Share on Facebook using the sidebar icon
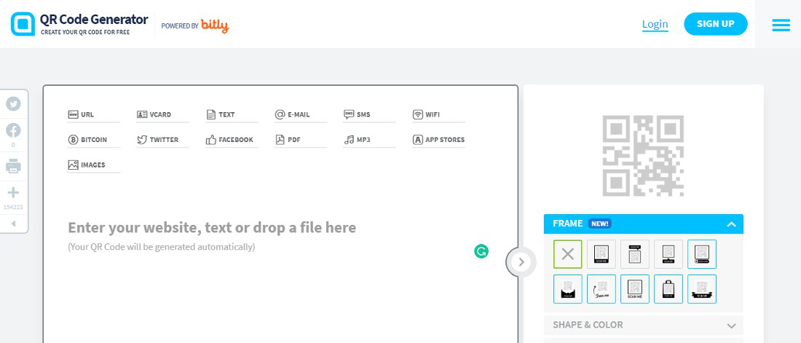The height and width of the screenshot is (343, 801). click(13, 130)
